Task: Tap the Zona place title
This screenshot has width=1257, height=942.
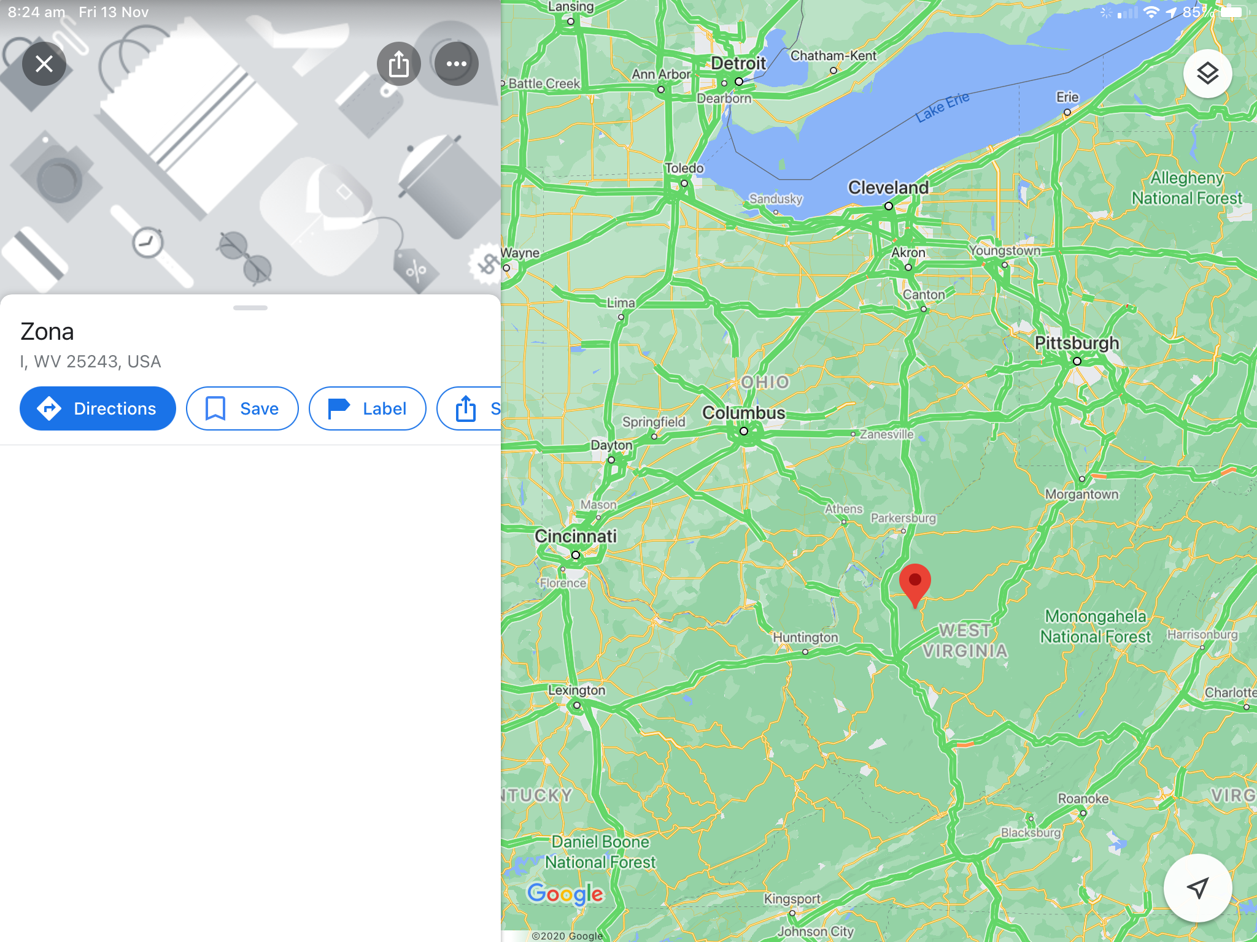Action: pyautogui.click(x=47, y=332)
